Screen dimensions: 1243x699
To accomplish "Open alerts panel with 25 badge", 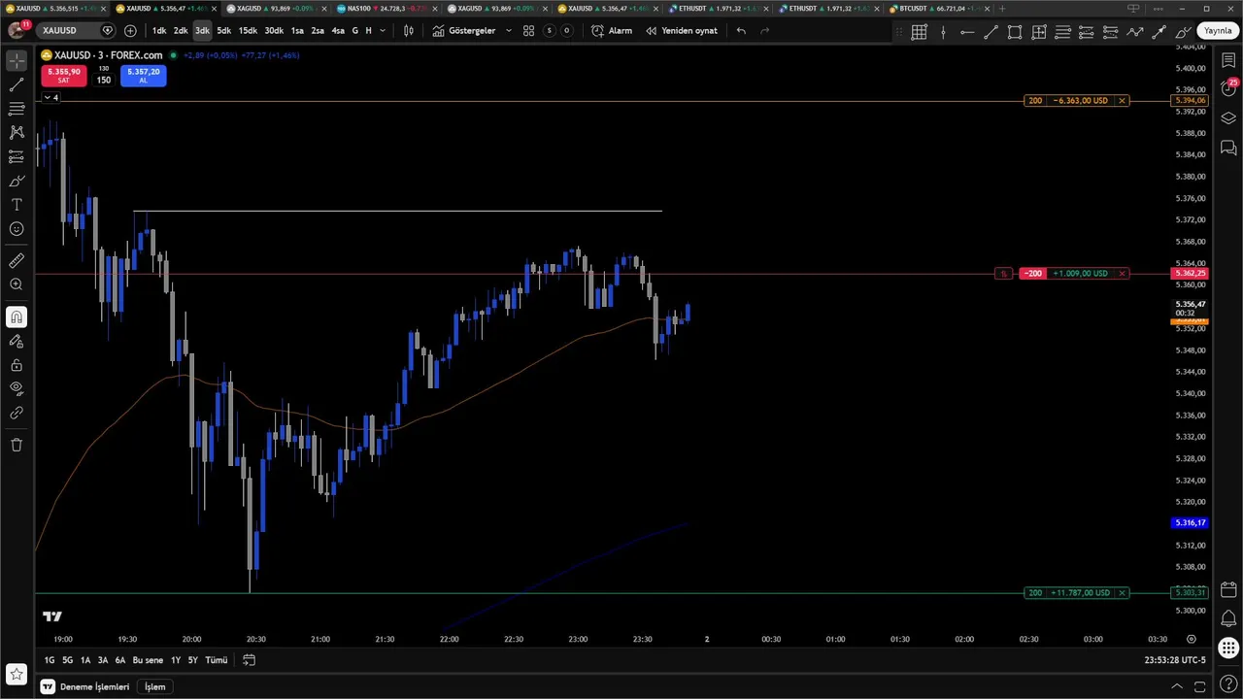I will click(x=1228, y=87).
